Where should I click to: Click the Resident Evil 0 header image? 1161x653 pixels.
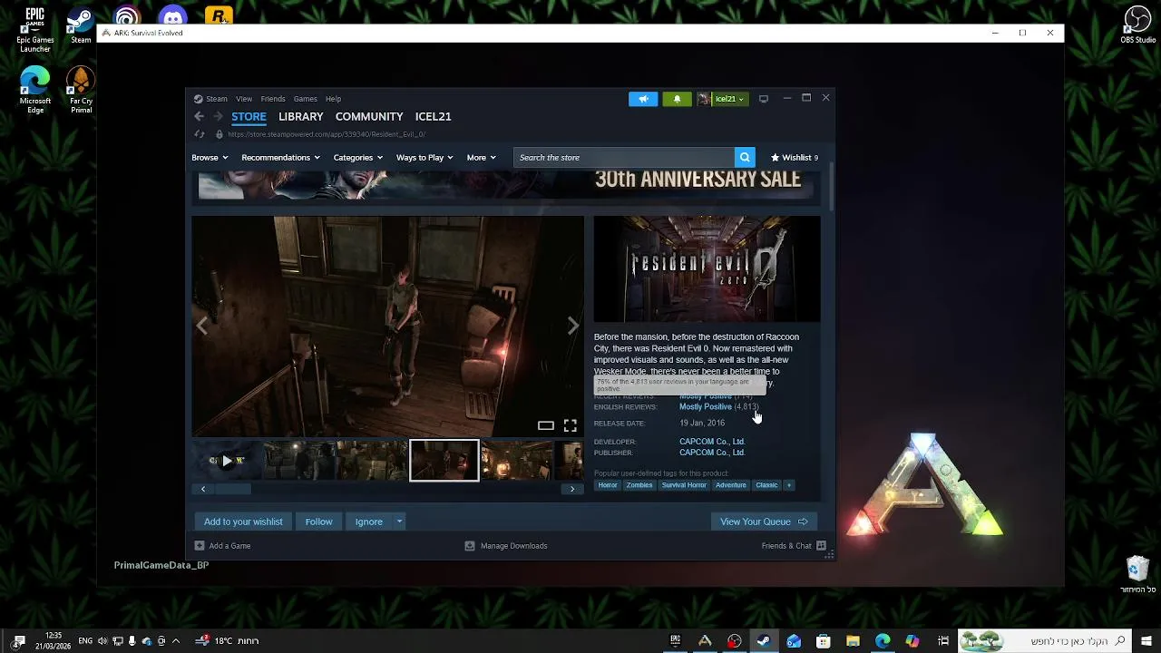click(707, 269)
